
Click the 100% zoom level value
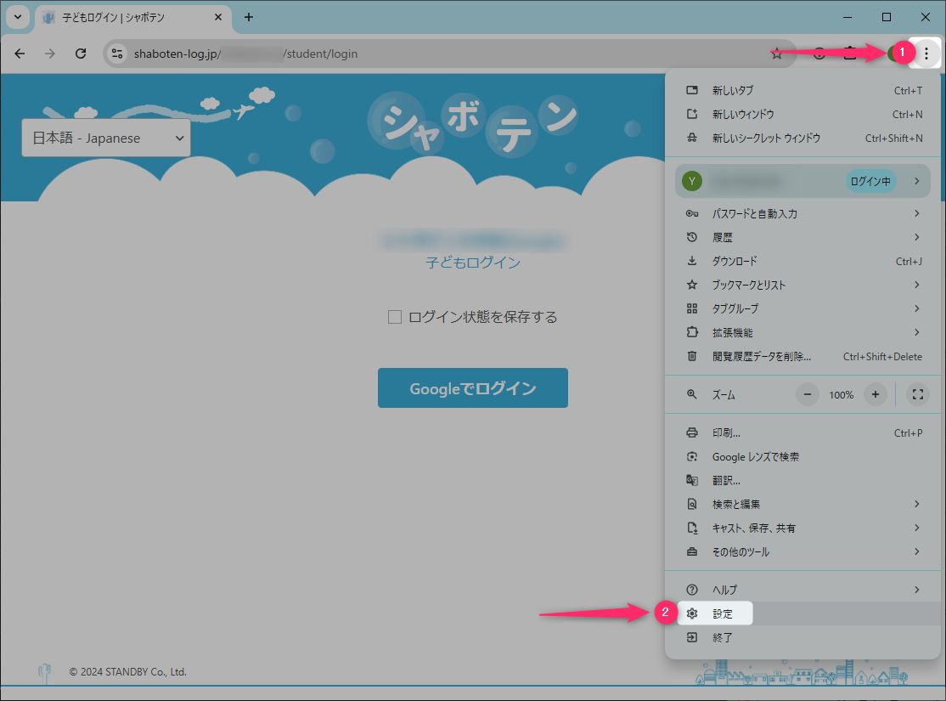coord(841,395)
